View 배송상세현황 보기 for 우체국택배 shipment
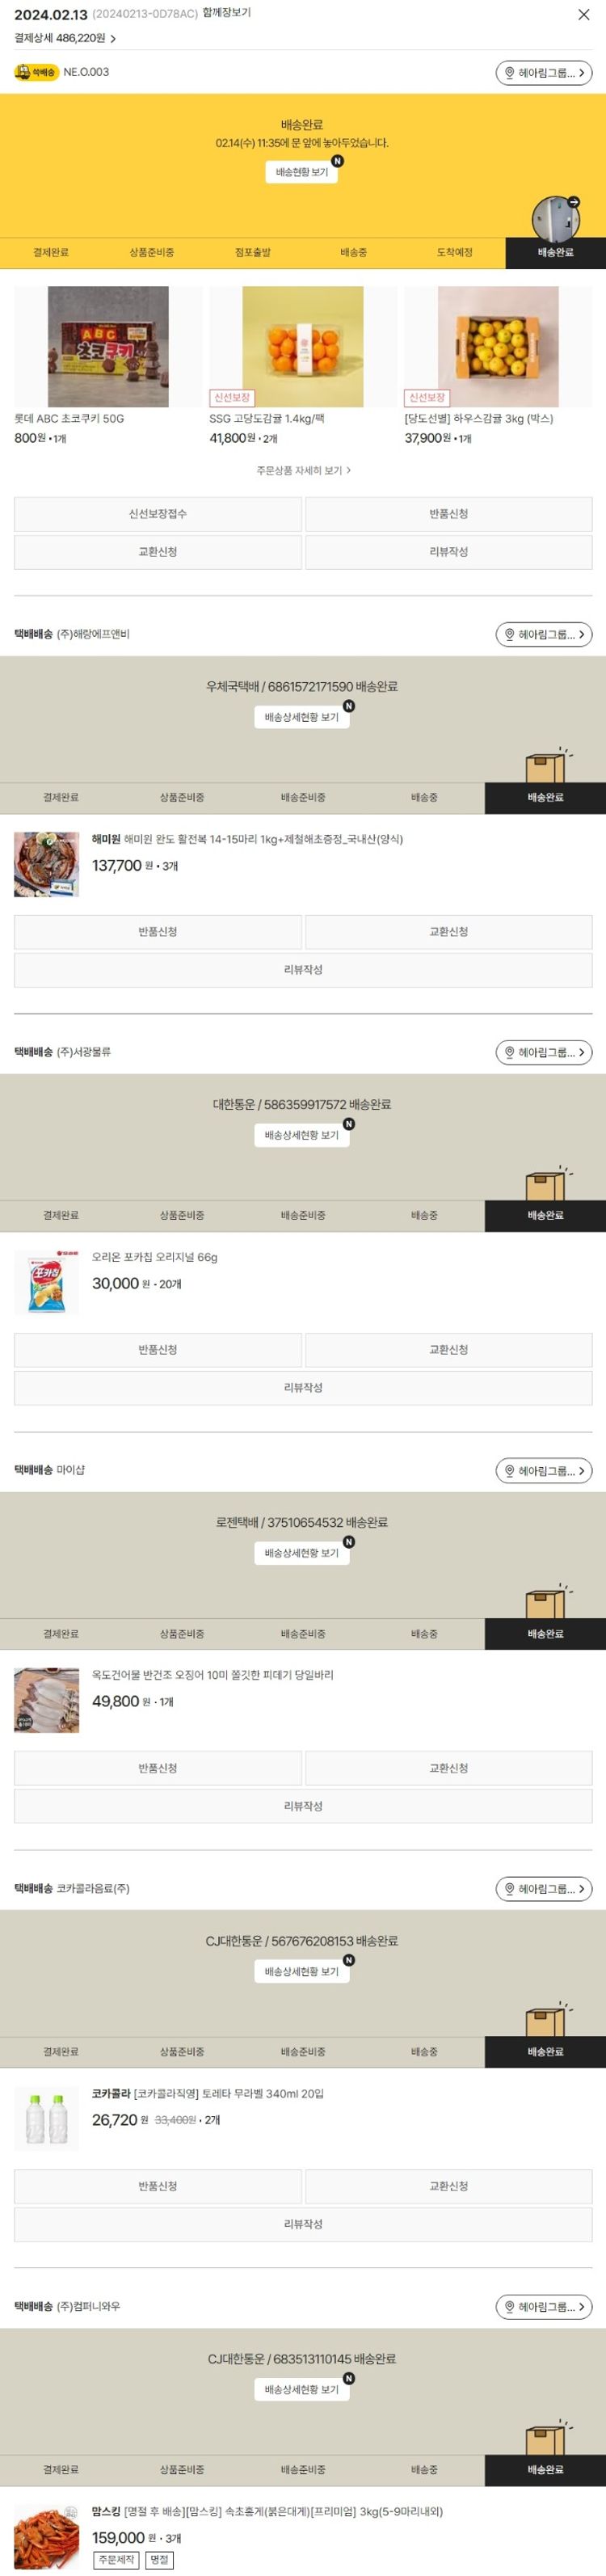606x2576 pixels. (x=302, y=717)
